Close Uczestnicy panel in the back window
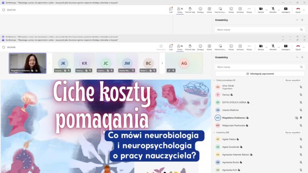This screenshot has height=173, width=308. tap(302, 20)
